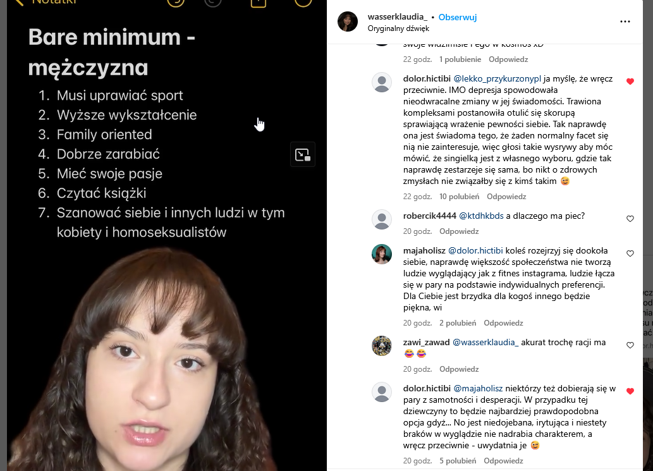
Task: Open the three-dot post options menu
Action: (625, 21)
